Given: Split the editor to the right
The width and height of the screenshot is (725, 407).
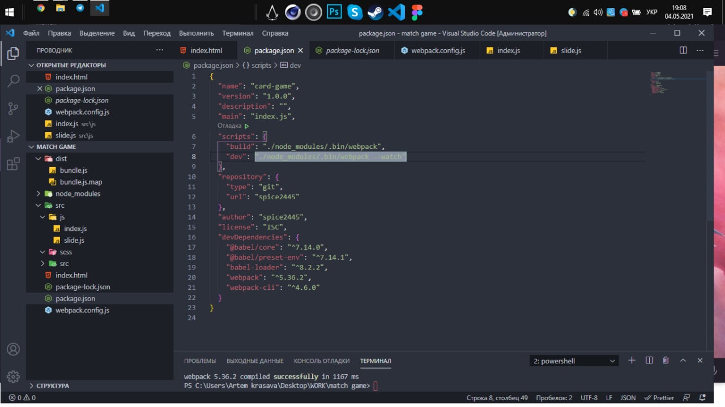Looking at the screenshot, I should 683,50.
